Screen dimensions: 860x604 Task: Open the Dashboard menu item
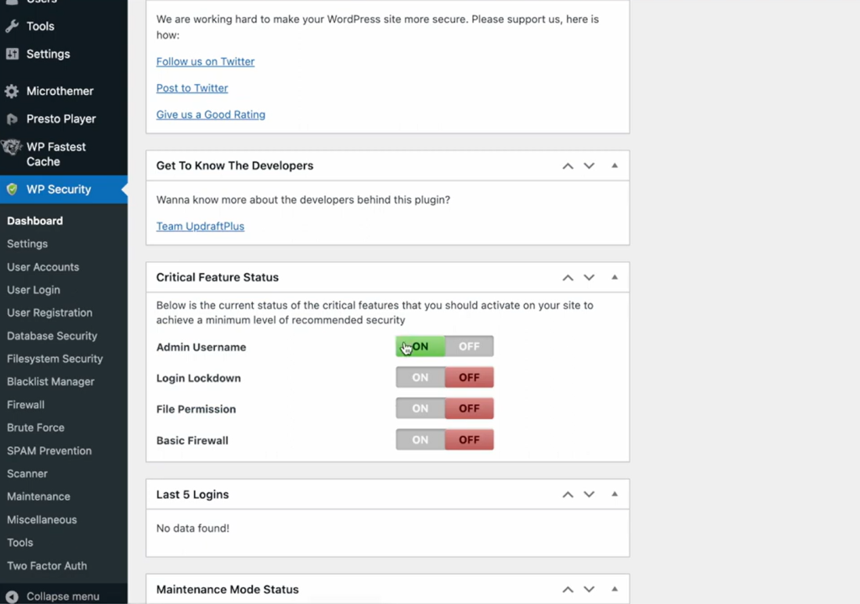pyautogui.click(x=34, y=220)
